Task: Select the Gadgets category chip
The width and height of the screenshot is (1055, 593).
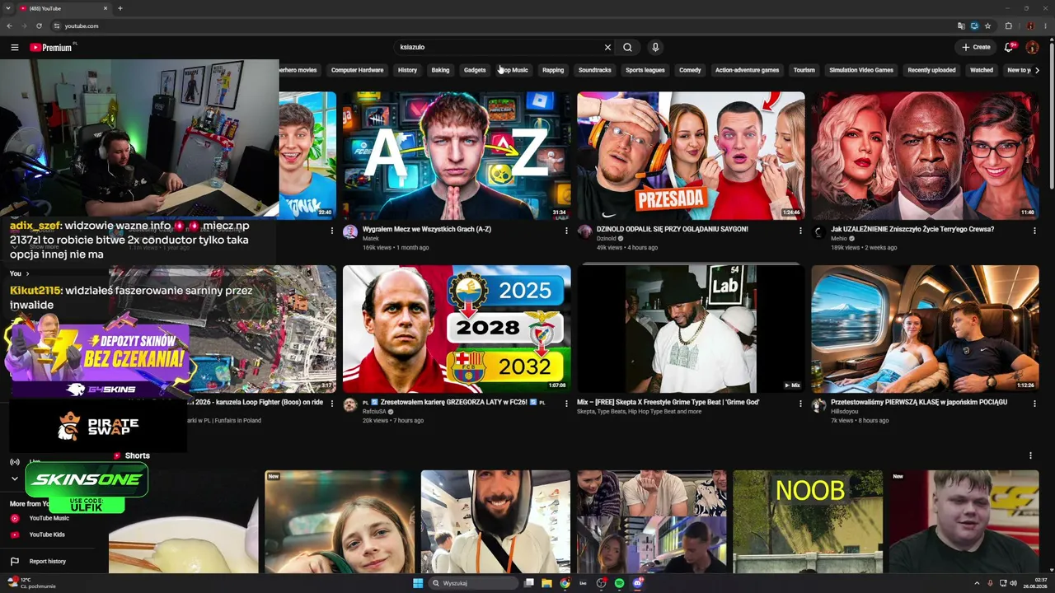Action: coord(475,70)
